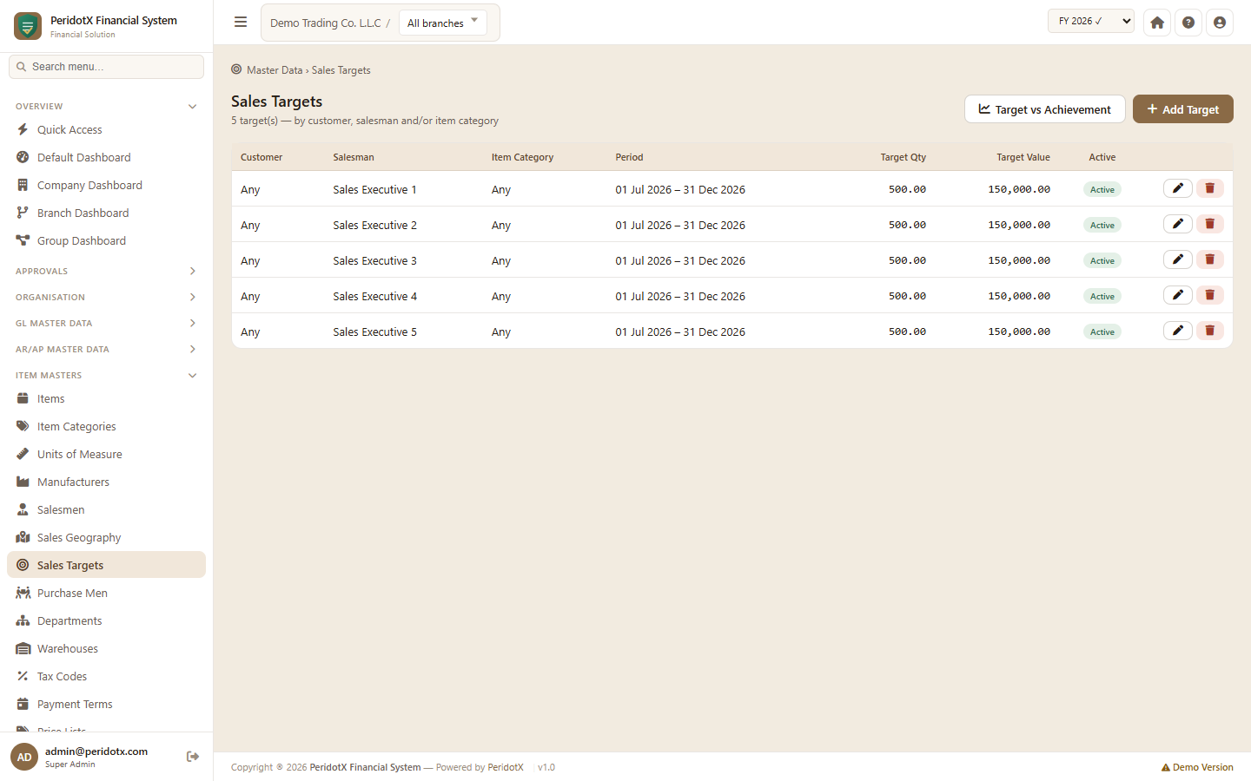The image size is (1251, 781).
Task: Open Quick Access in the sidebar
Action: [106, 130]
